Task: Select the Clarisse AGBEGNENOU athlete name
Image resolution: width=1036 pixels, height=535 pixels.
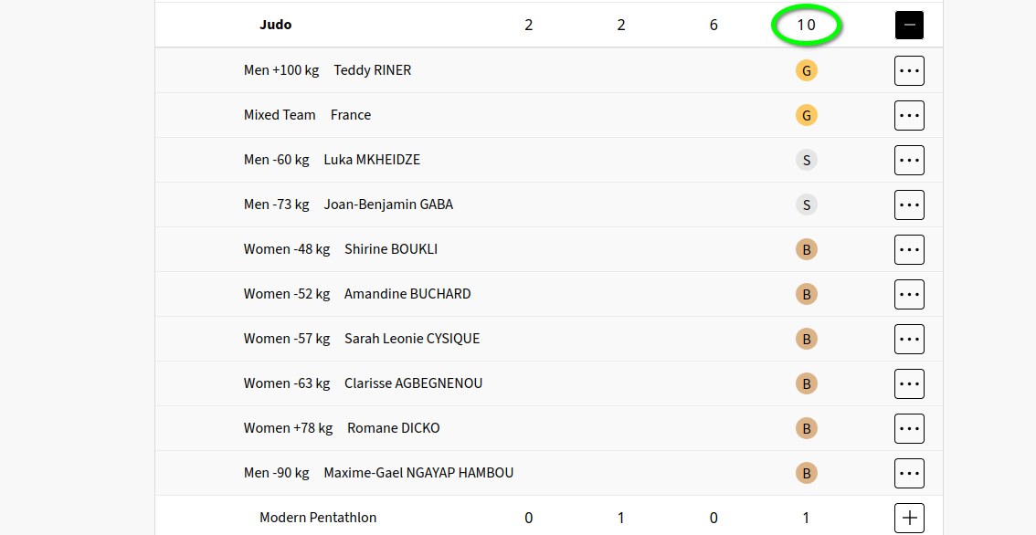Action: [413, 383]
